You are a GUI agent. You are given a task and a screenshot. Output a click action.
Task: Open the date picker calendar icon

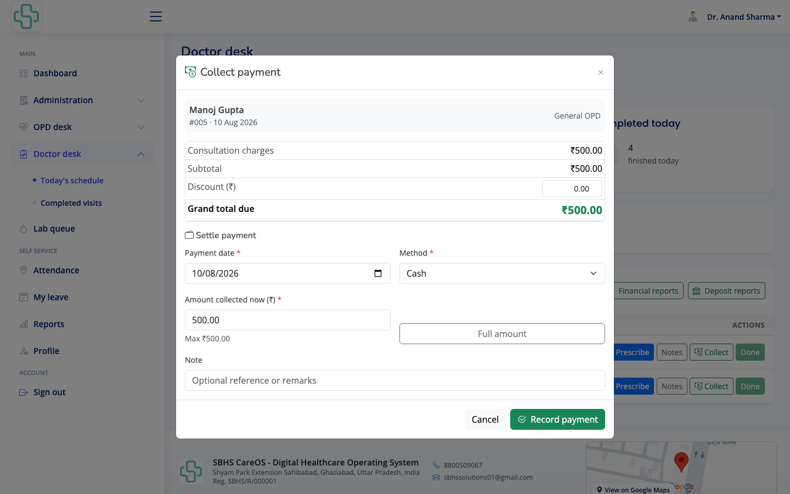coord(378,273)
